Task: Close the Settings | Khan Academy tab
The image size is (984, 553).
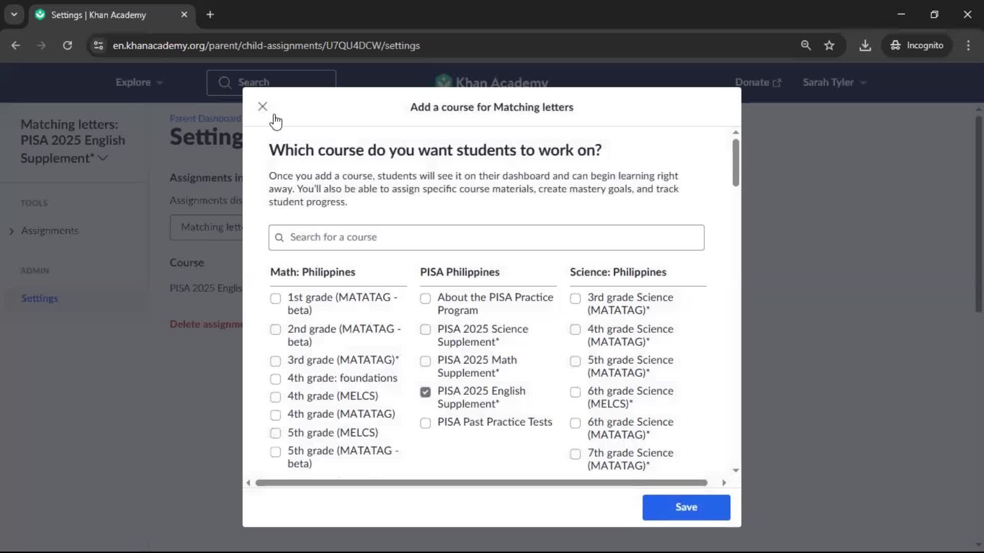Action: click(184, 14)
